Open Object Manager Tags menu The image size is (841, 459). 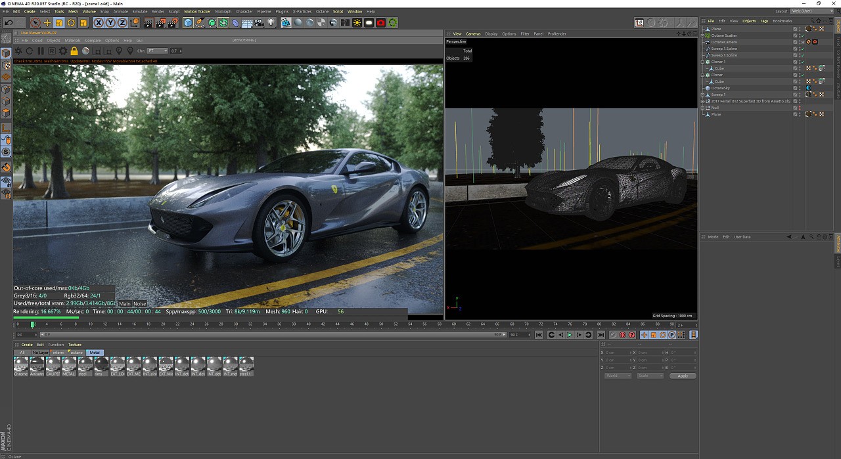[x=764, y=21]
